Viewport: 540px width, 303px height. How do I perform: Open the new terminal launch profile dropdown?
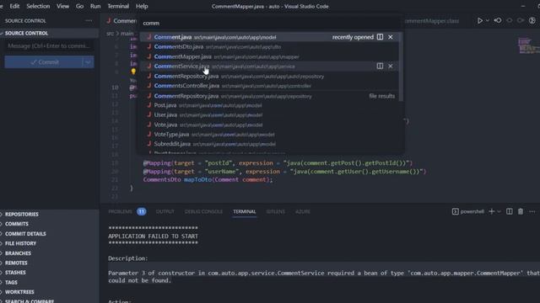click(499, 211)
